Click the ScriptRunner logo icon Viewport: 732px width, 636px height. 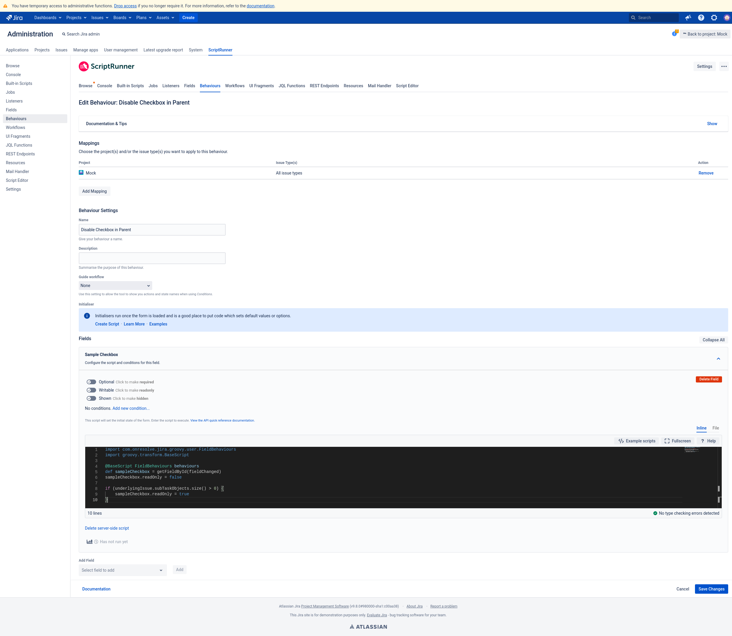83,66
